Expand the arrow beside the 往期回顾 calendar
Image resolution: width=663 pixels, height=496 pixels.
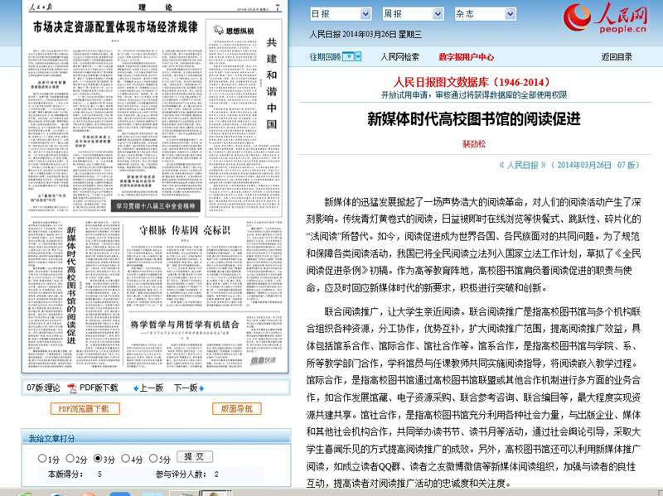click(x=359, y=56)
